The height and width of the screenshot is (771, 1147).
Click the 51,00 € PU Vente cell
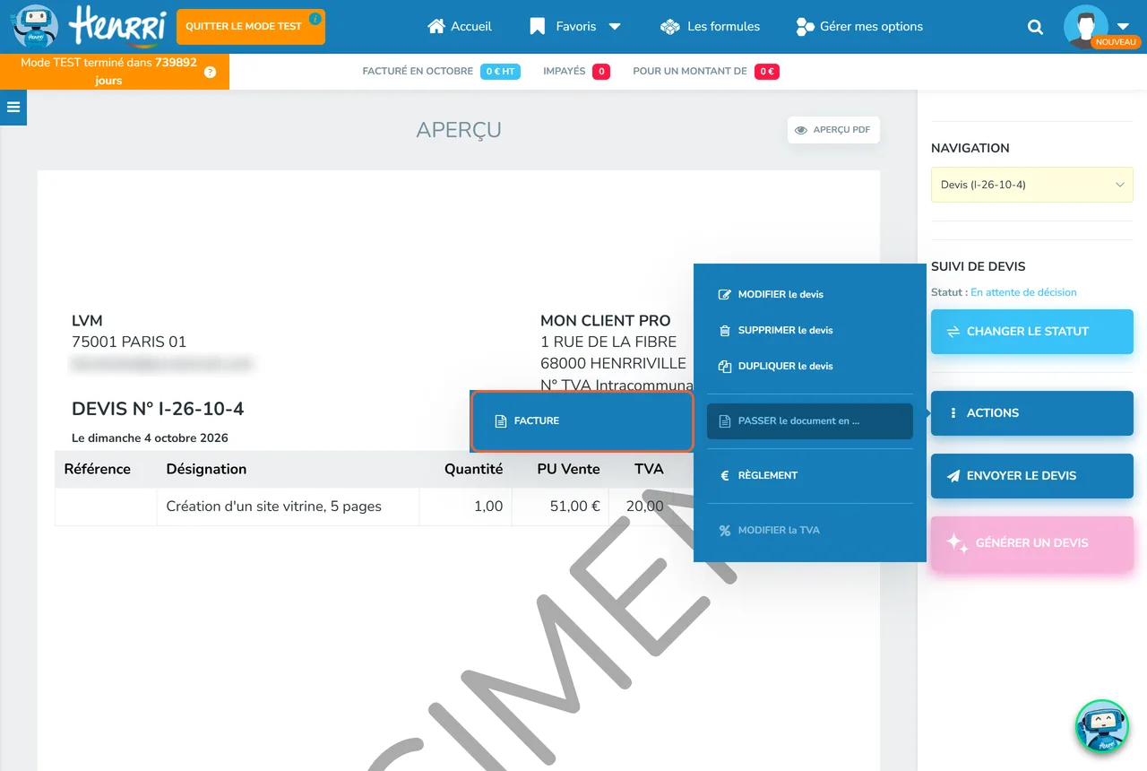(x=559, y=507)
